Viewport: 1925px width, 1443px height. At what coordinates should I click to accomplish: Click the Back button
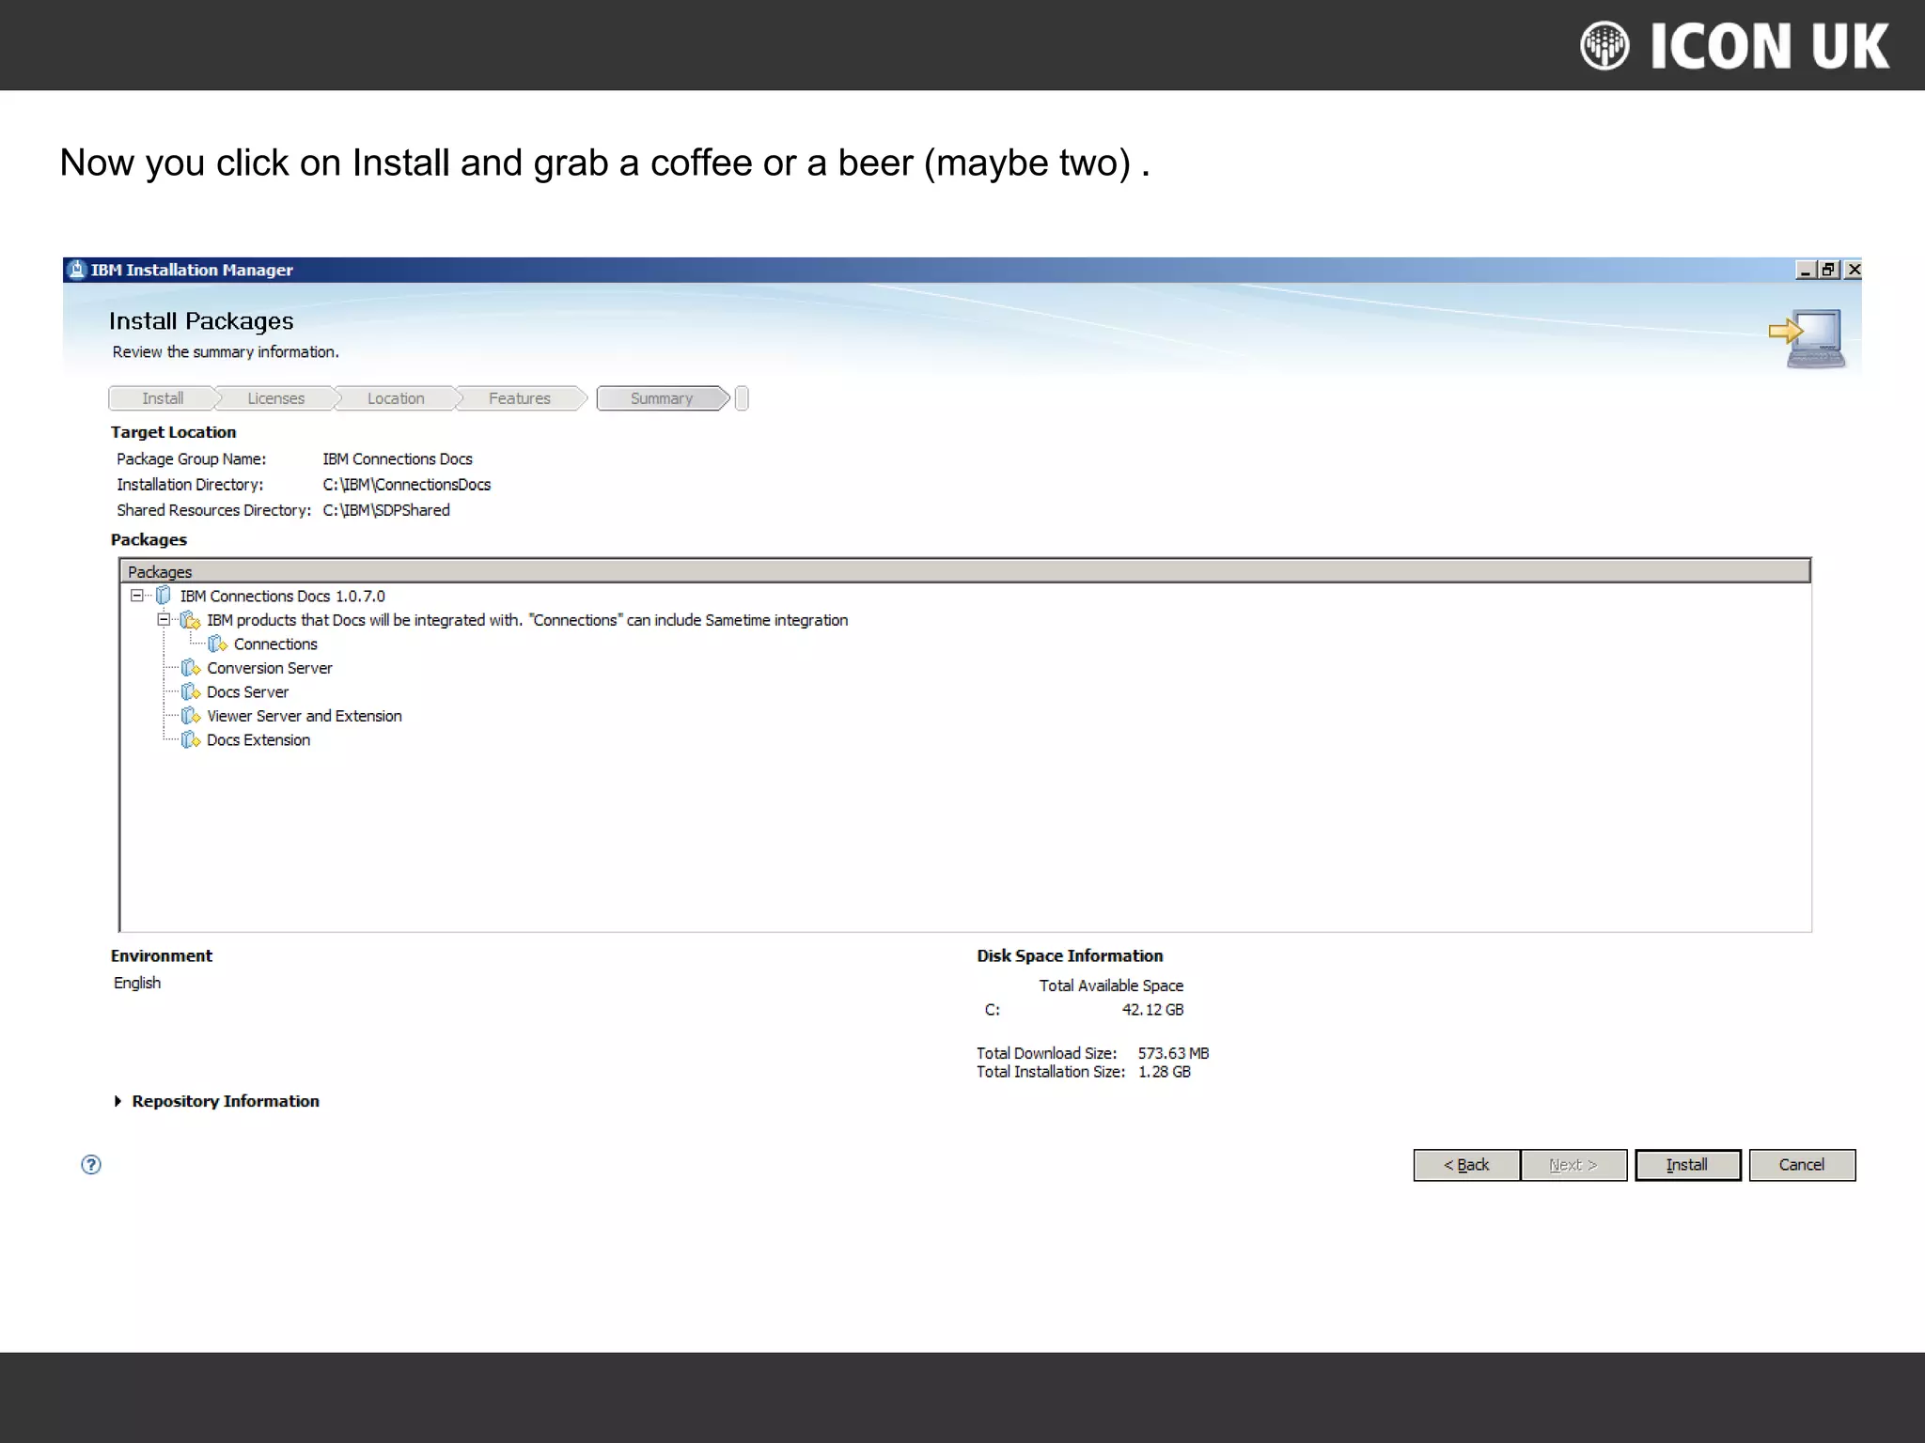[1466, 1165]
